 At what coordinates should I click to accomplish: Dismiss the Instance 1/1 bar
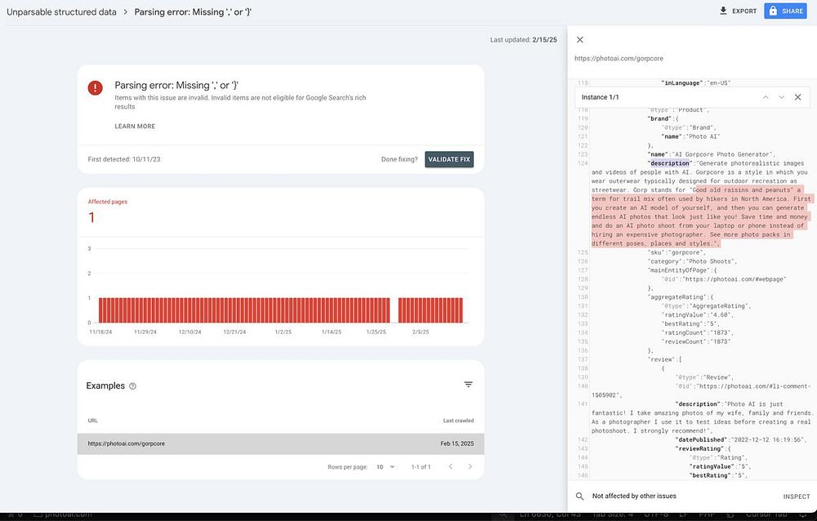point(797,97)
